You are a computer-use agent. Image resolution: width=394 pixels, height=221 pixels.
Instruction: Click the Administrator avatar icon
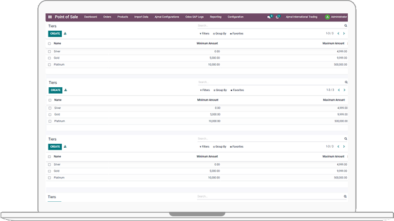tap(327, 17)
